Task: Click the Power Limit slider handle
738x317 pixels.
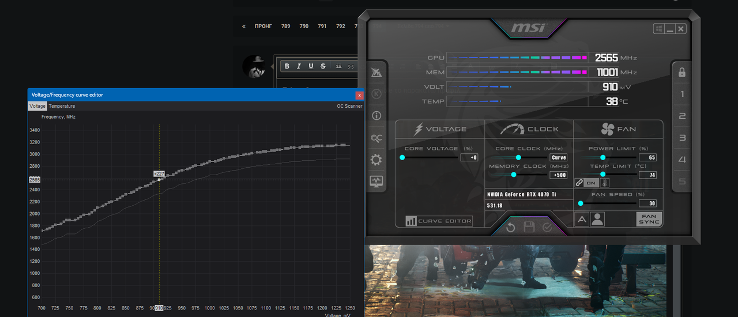Action: coord(603,157)
